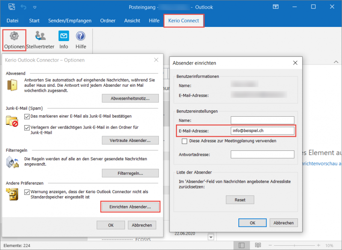Viewport: 342px width, 250px height.
Task: Open the Datei menu tab
Action: point(12,21)
